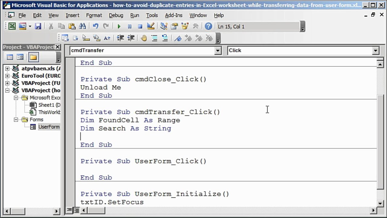Save the project with the floppy disk icon
This screenshot has width=387, height=218.
[x=38, y=26]
